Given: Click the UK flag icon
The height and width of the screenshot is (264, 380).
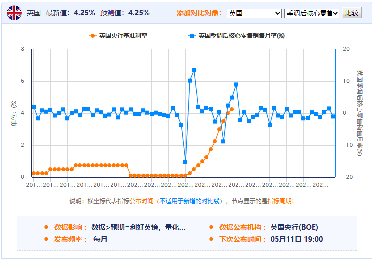Looking at the screenshot, I should click(x=14, y=13).
